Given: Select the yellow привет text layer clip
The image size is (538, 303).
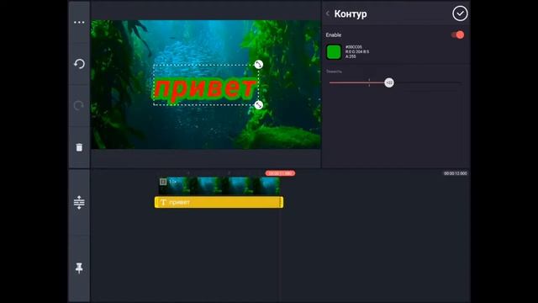Looking at the screenshot, I should (x=219, y=202).
